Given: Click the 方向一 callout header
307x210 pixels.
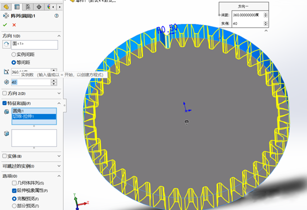Looking at the screenshot, I should [244, 7].
